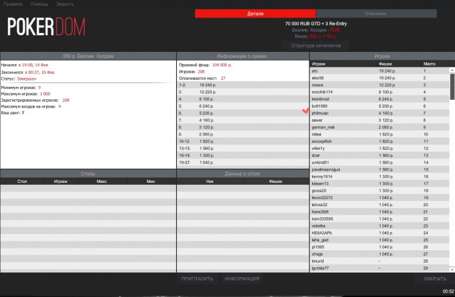The image size is (455, 297).
Task: Select player row romchik174
Action: click(x=380, y=92)
